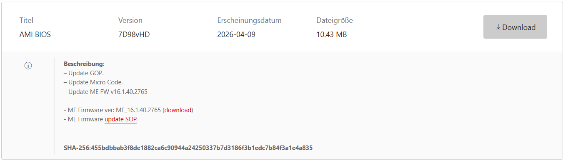Click the gray Download button
The width and height of the screenshot is (563, 160).
pyautogui.click(x=515, y=27)
